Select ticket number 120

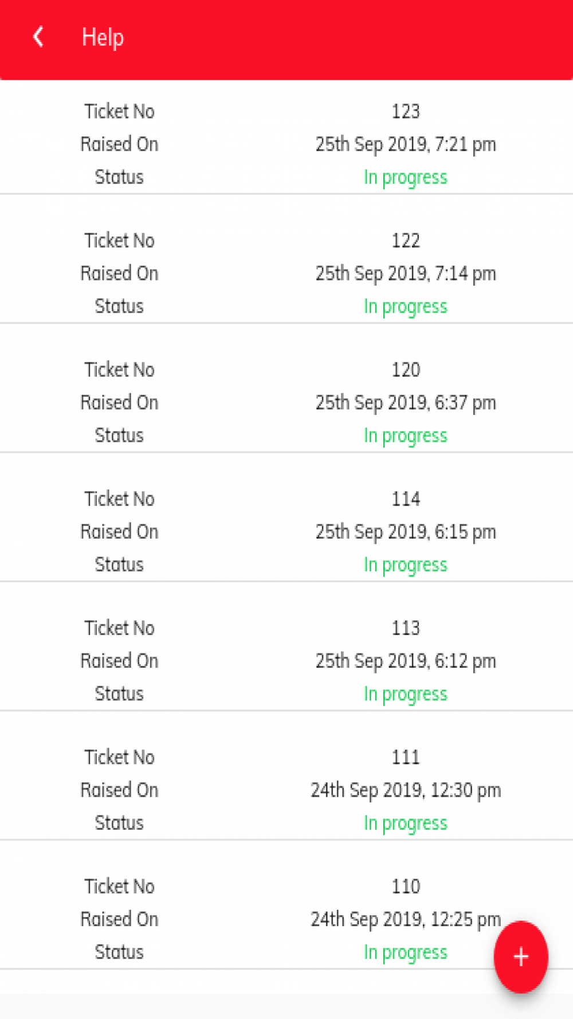(x=405, y=370)
